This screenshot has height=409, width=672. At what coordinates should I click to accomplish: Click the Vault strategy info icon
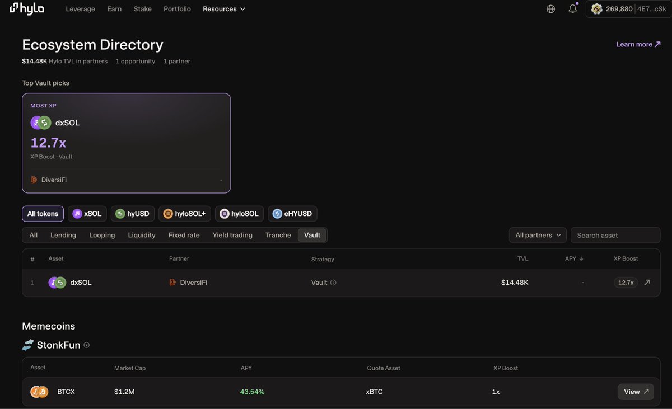click(x=333, y=283)
